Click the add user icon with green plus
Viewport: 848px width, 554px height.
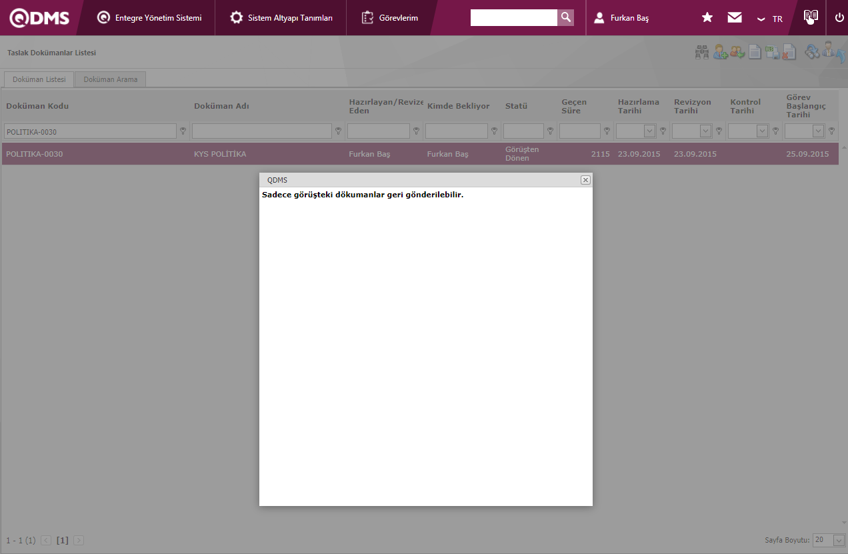[720, 52]
